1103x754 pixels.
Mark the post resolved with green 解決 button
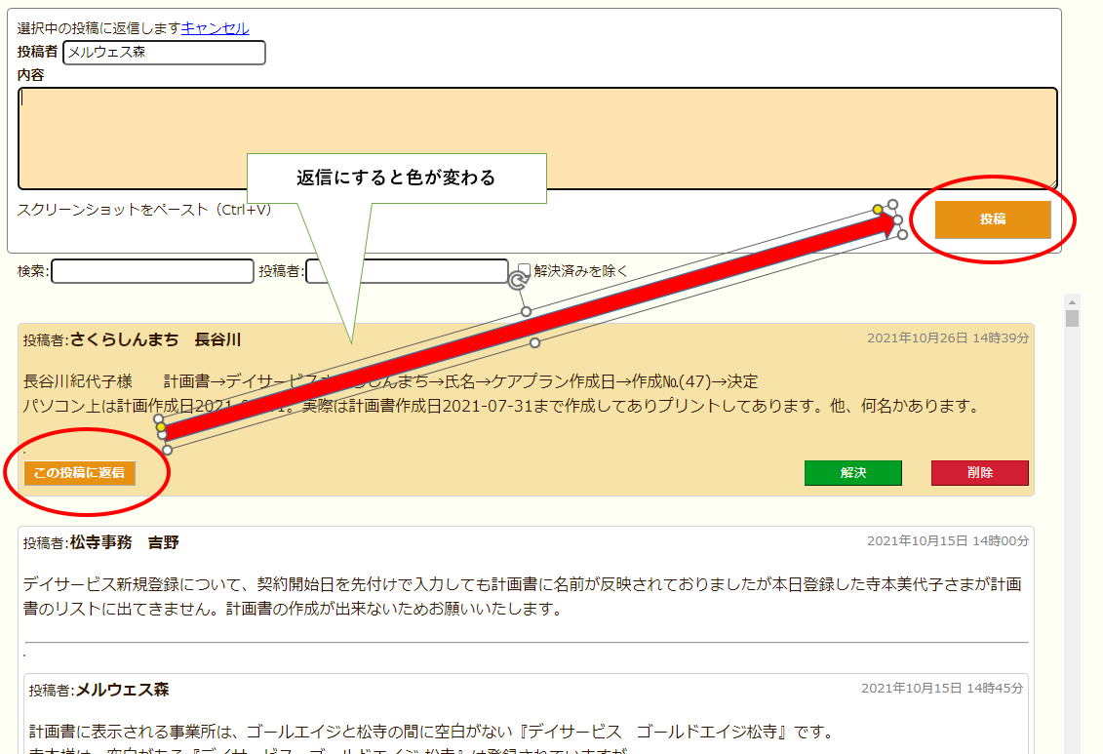click(x=852, y=473)
